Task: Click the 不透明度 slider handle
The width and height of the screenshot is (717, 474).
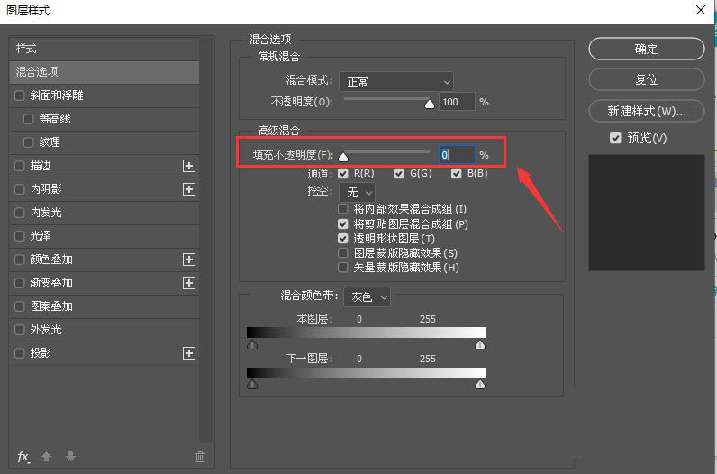Action: [430, 105]
